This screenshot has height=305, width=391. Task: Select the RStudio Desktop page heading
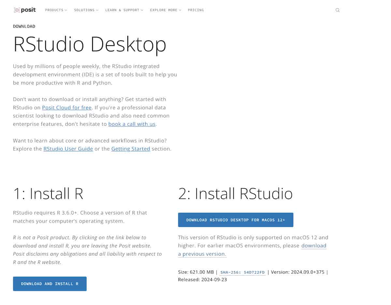tap(90, 45)
